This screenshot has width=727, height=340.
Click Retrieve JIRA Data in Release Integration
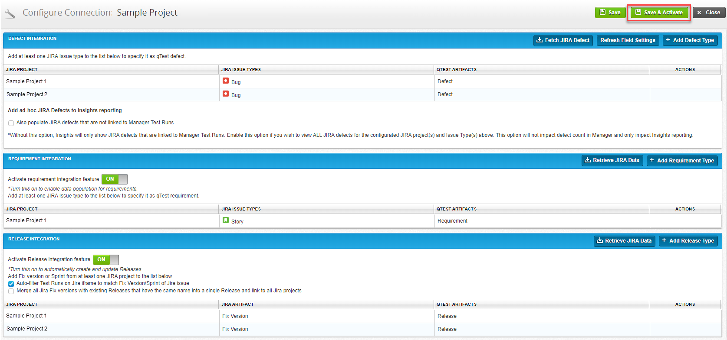[x=624, y=241]
